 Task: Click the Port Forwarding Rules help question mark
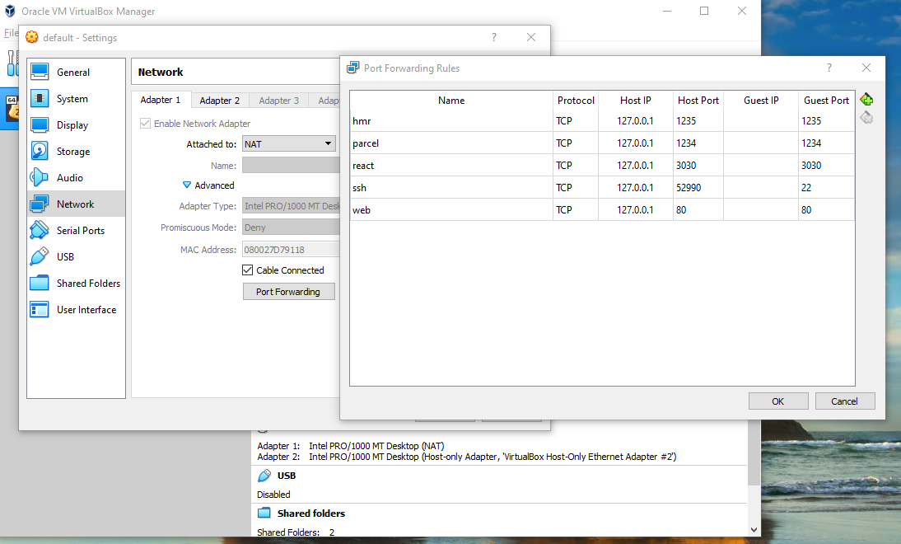pyautogui.click(x=829, y=68)
